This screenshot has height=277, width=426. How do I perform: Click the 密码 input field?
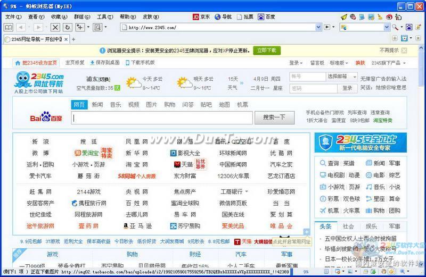[x=314, y=88]
